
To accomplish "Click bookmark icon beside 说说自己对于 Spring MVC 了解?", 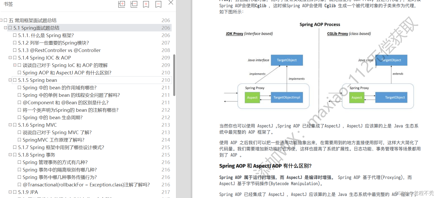I will pyautogui.click(x=19, y=132).
